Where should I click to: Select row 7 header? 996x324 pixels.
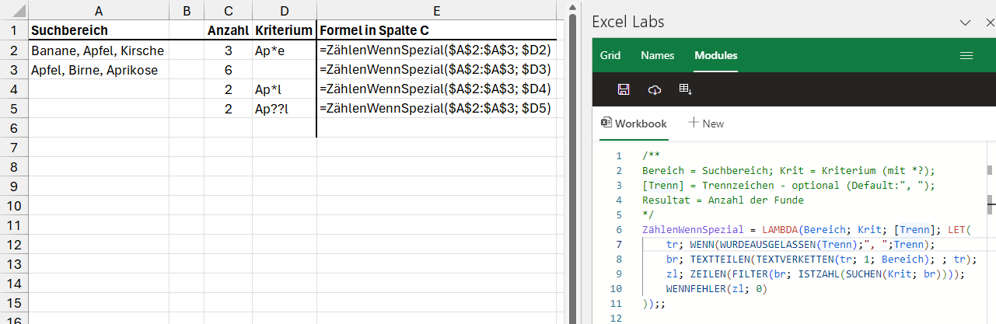point(14,148)
